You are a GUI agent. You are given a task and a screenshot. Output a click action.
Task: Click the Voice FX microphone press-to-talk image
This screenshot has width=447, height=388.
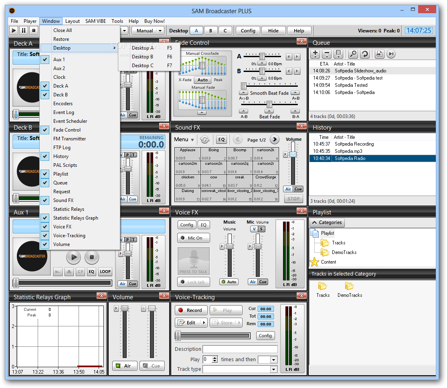click(x=194, y=261)
